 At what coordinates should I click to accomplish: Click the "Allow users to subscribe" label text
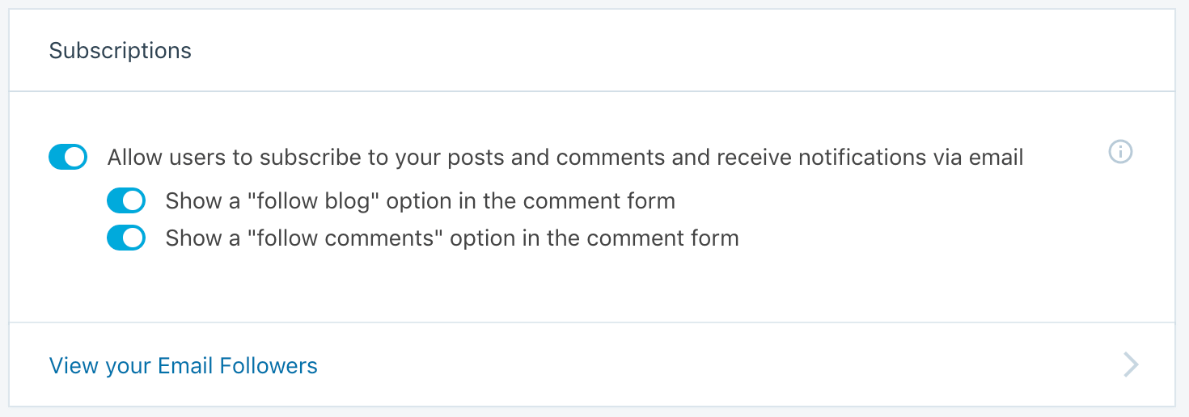click(565, 157)
